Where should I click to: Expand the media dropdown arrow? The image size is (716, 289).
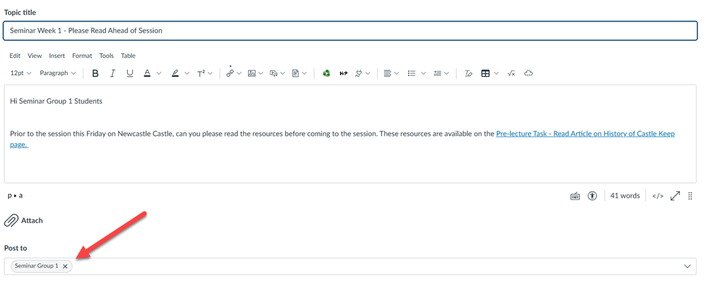(282, 73)
